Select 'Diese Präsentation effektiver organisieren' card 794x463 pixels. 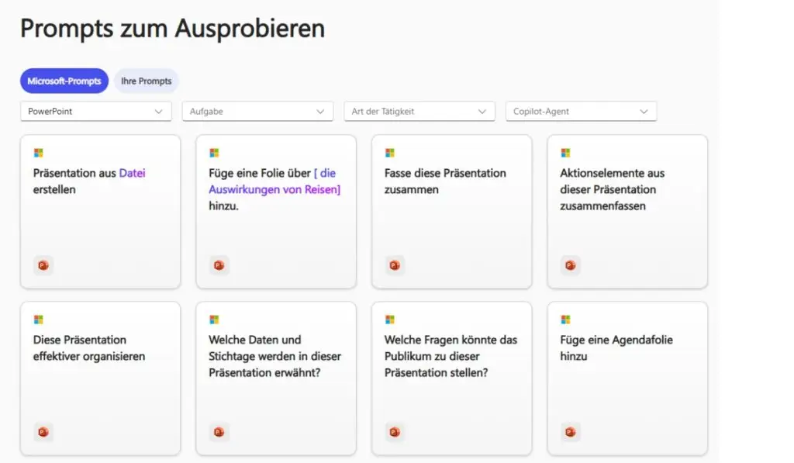(x=100, y=378)
